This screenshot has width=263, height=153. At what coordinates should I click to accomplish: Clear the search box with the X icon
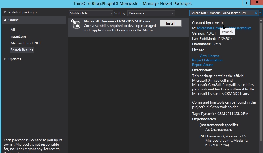[x=256, y=13]
